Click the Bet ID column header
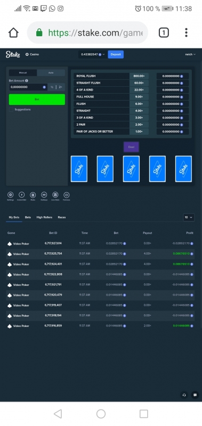Image resolution: width=202 pixels, height=426 pixels. pyautogui.click(x=53, y=233)
